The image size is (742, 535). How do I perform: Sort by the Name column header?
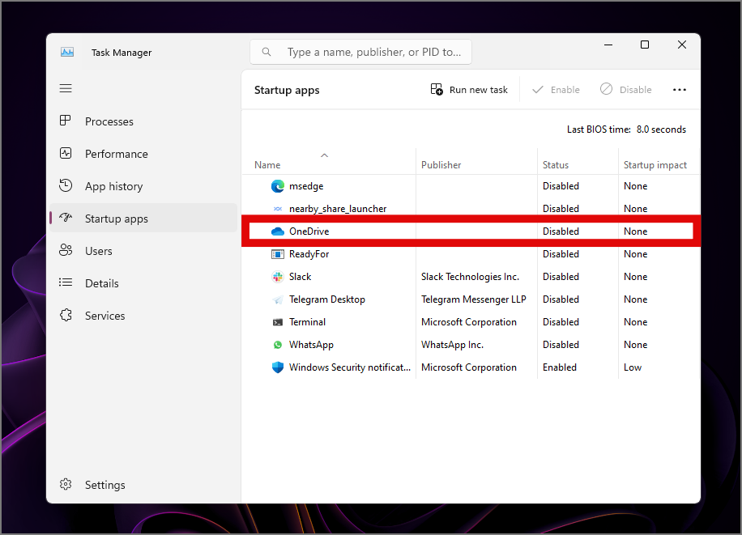[267, 164]
